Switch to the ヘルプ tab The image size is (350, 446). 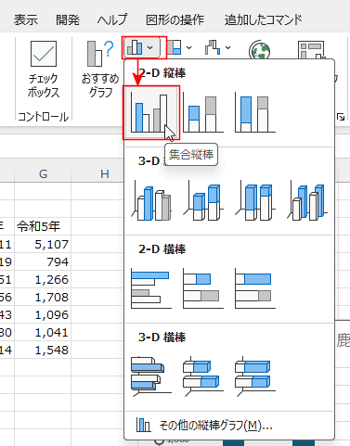pos(112,19)
